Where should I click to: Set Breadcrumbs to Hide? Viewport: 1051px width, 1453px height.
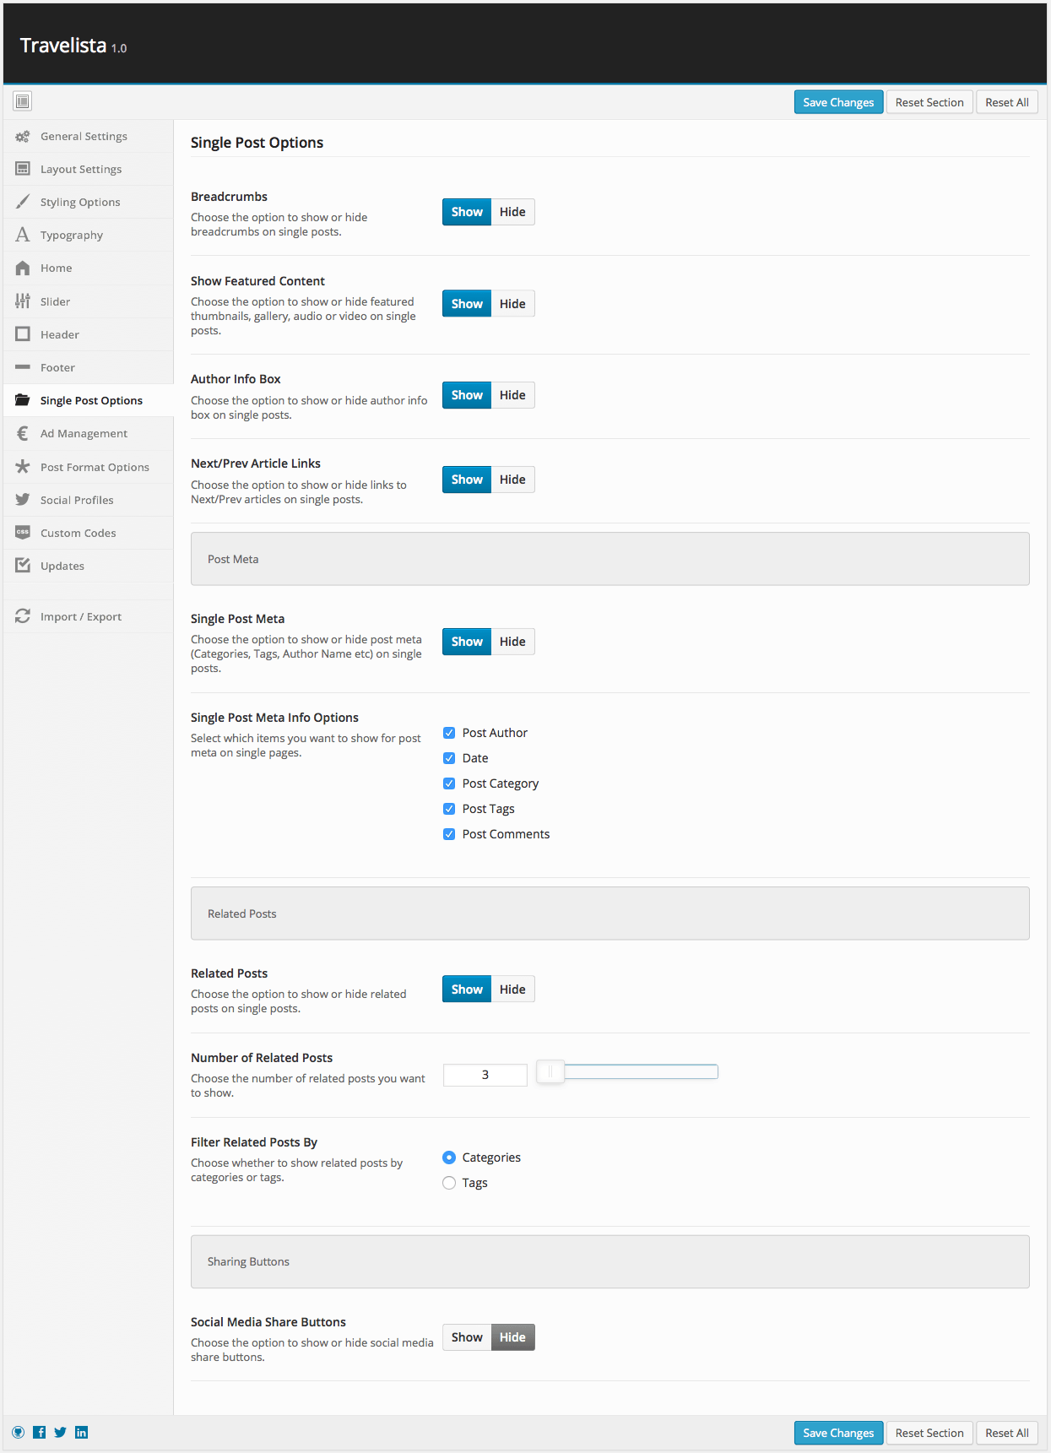coord(512,212)
